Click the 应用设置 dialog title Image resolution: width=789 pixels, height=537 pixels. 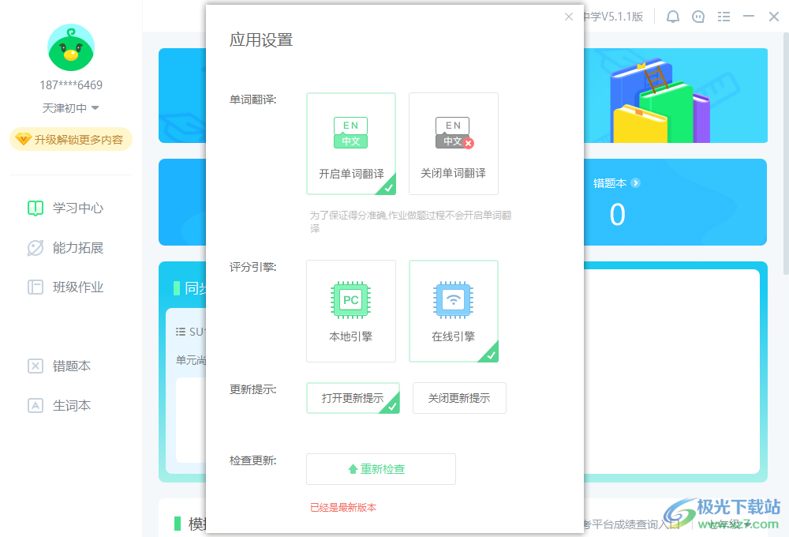(x=261, y=39)
